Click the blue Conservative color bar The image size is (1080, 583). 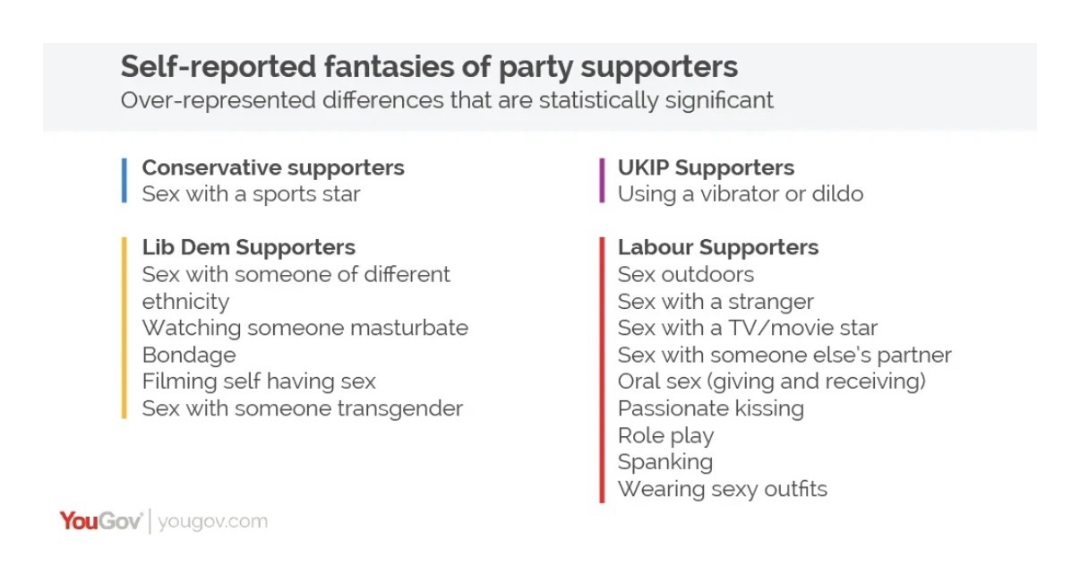124,180
